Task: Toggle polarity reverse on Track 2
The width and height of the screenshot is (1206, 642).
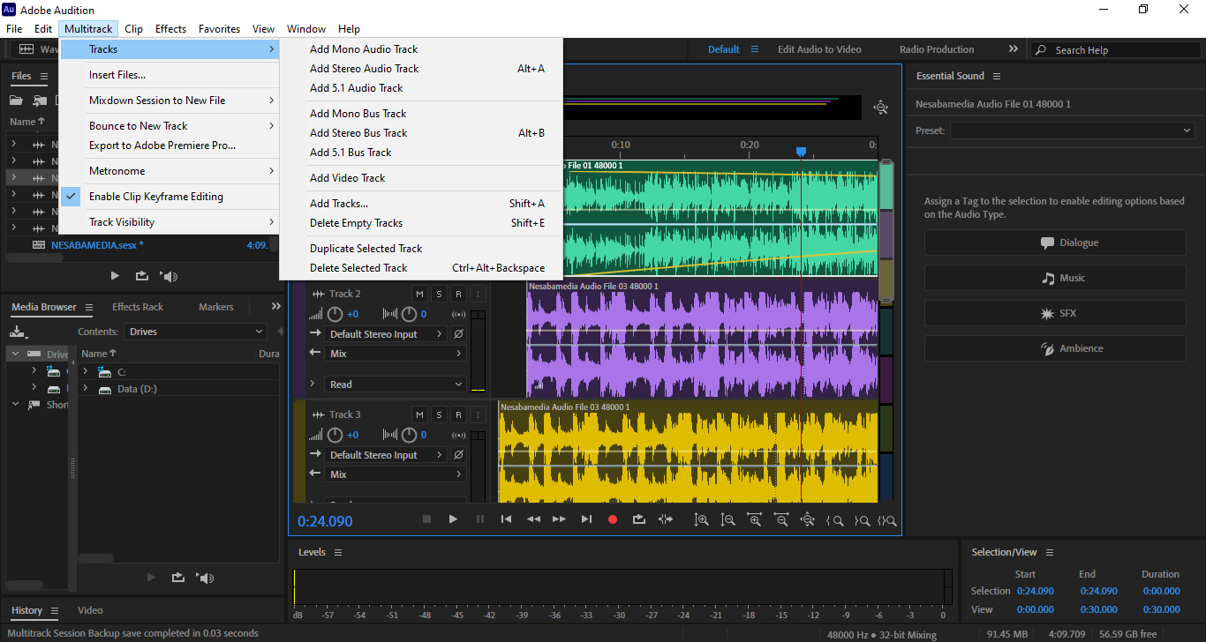Action: (458, 334)
